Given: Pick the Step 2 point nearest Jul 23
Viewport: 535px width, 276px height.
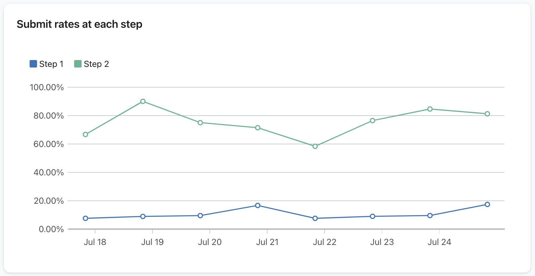Looking at the screenshot, I should tap(372, 121).
